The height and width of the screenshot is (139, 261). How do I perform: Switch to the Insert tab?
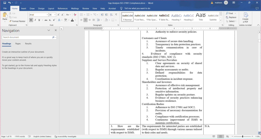tap(23, 9)
